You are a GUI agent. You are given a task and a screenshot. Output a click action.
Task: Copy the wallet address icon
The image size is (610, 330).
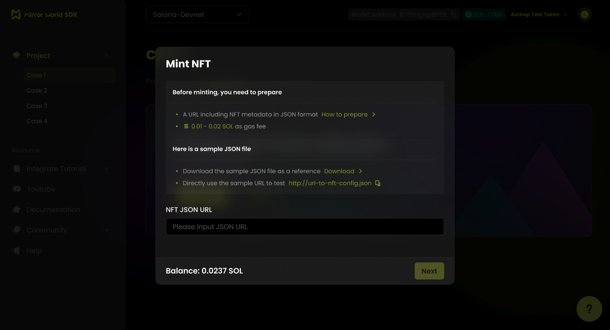pyautogui.click(x=453, y=15)
